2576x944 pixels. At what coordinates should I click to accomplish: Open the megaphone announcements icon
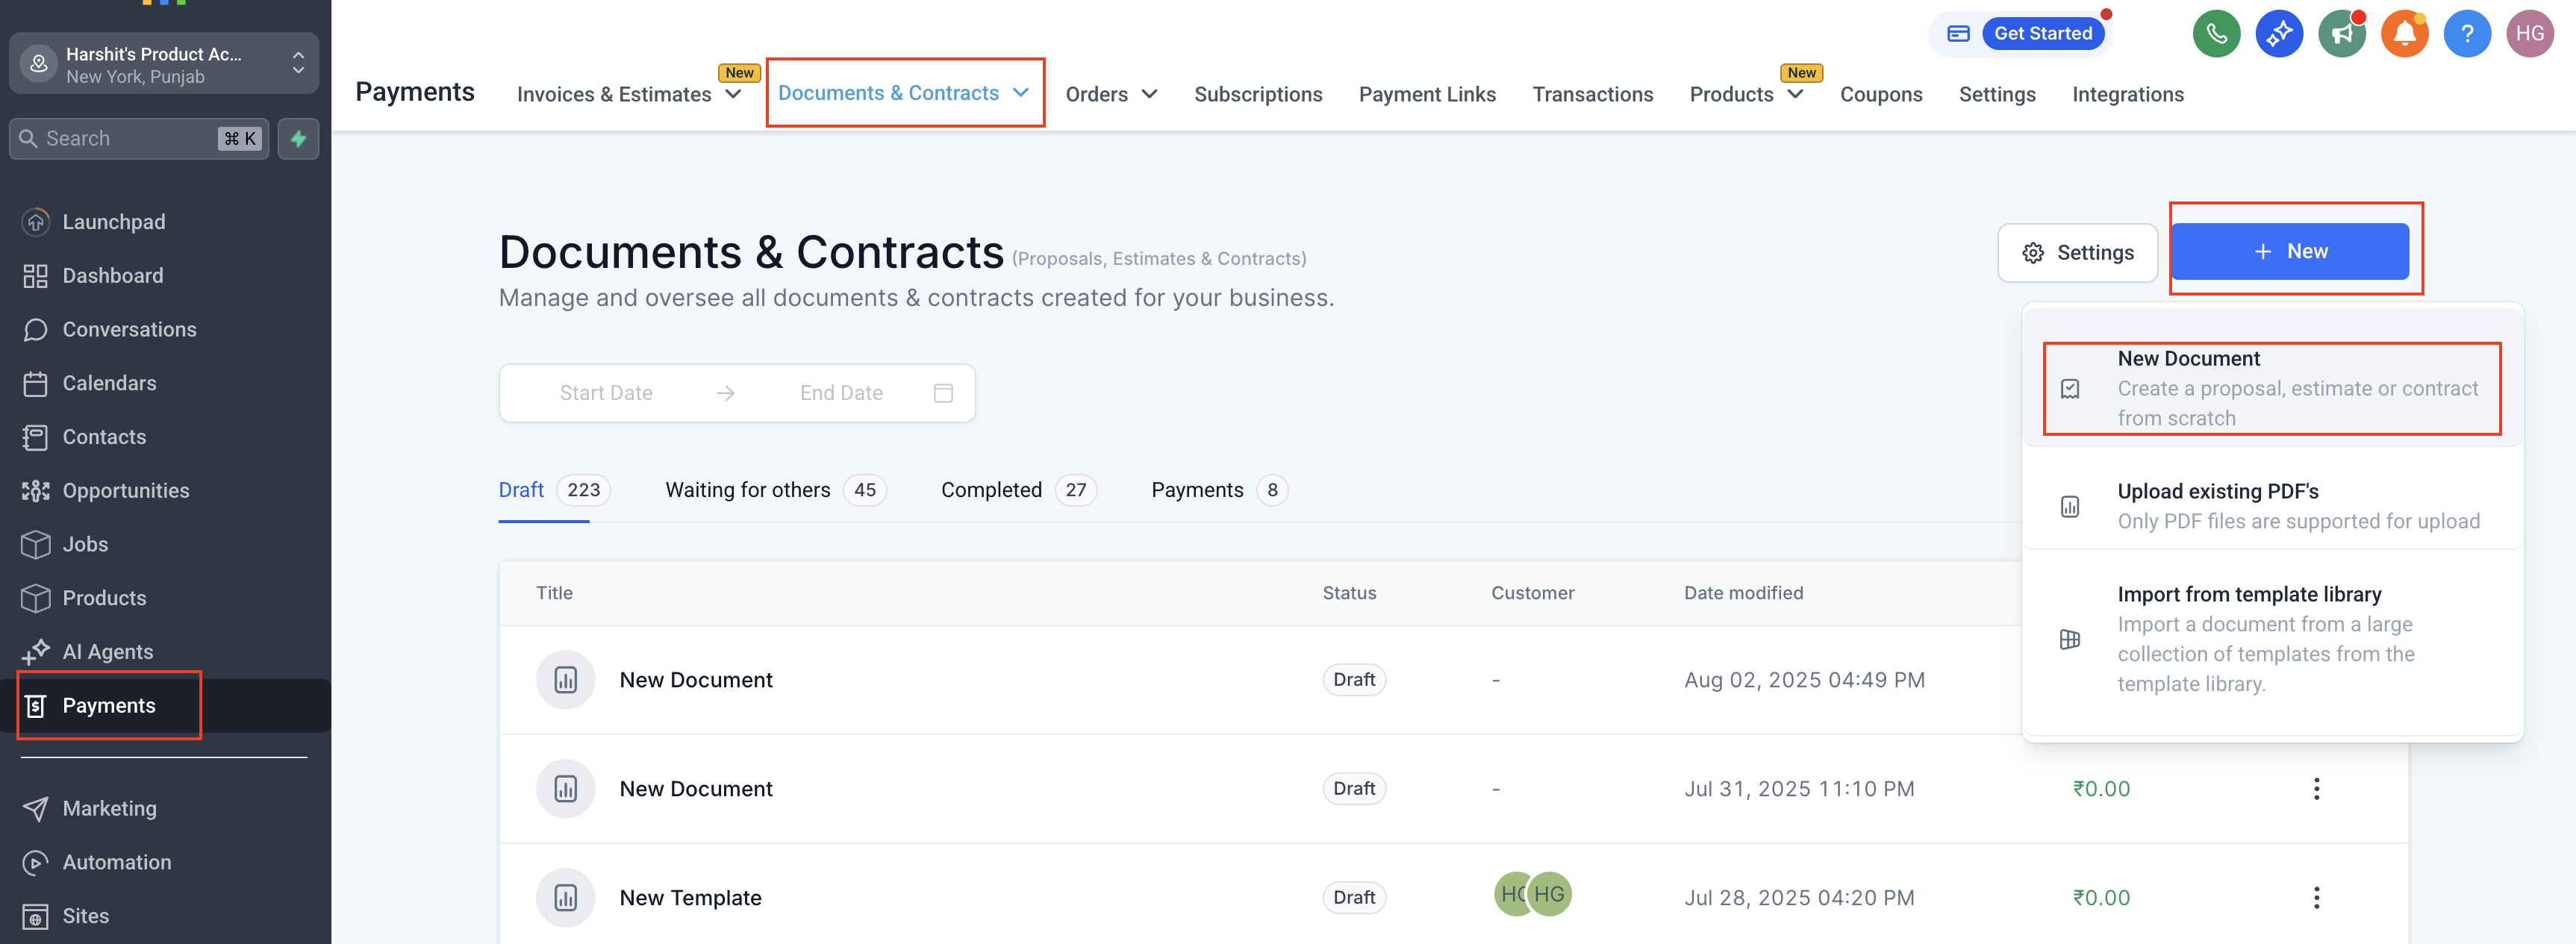(2341, 34)
